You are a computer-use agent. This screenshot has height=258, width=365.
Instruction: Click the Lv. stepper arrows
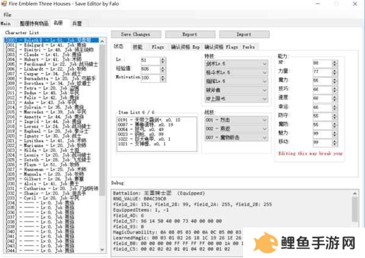click(163, 60)
